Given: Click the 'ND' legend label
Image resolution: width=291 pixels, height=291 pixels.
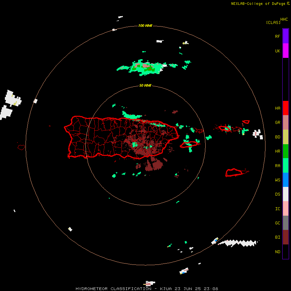Looking at the screenshot, I should click(x=277, y=252).
